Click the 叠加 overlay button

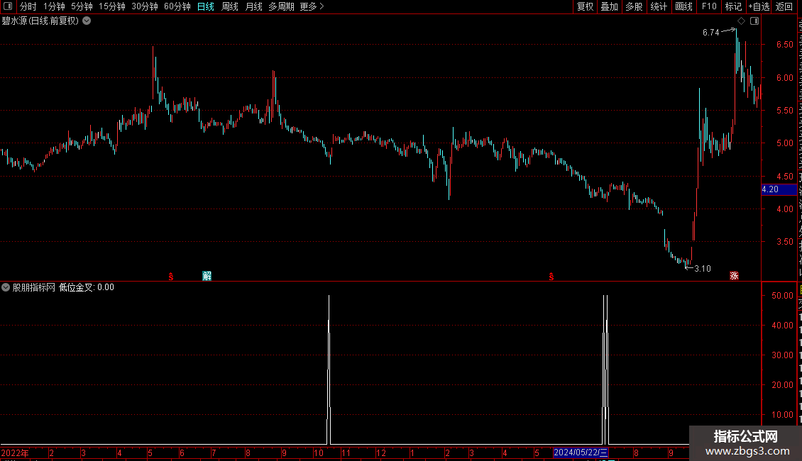[610, 6]
